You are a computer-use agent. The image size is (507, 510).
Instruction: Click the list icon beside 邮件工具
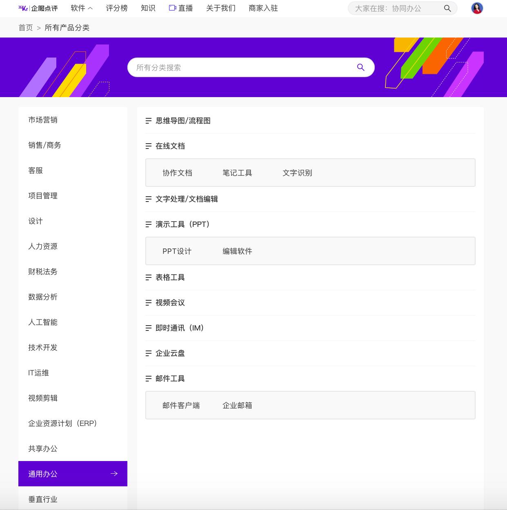coord(148,379)
